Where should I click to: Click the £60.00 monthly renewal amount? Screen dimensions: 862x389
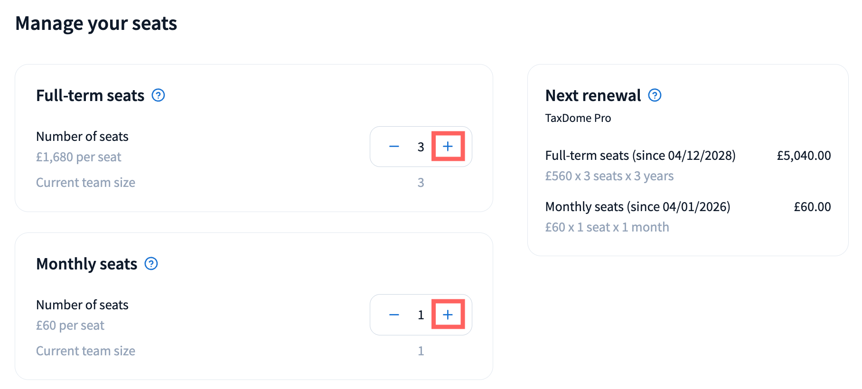812,207
